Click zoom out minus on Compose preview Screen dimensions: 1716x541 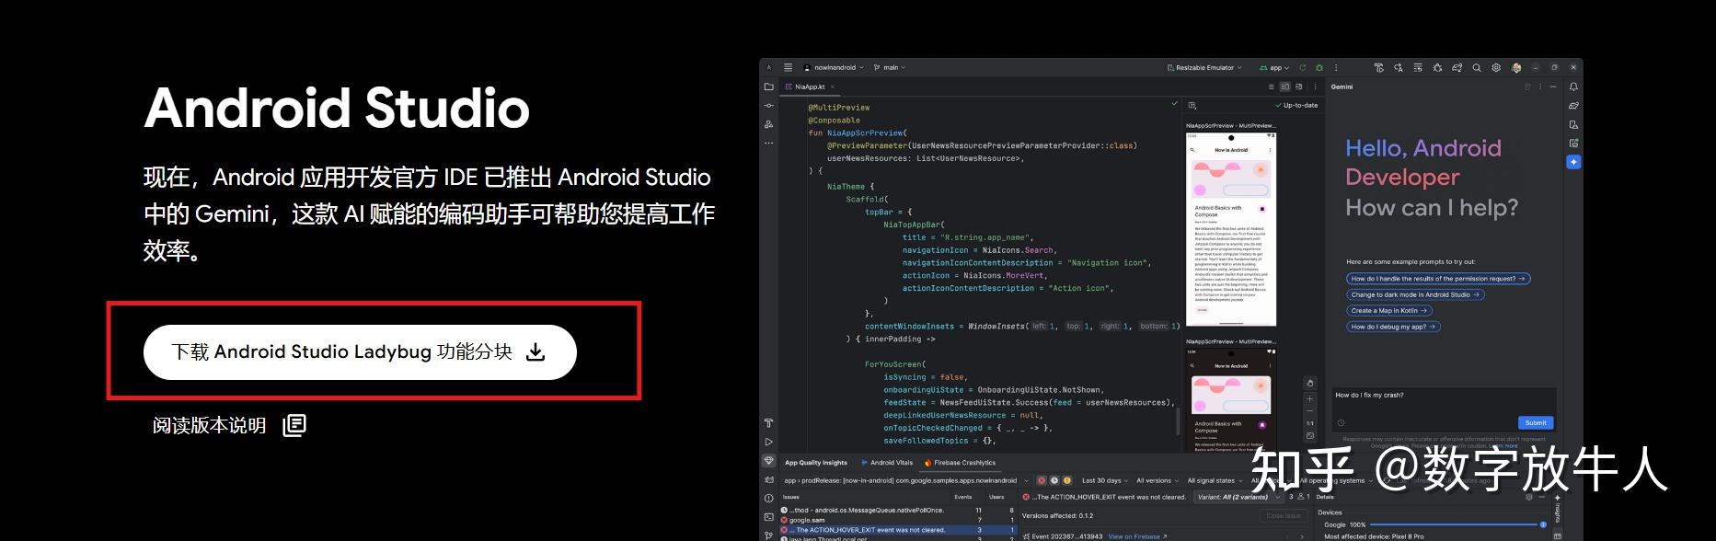pos(1310,410)
